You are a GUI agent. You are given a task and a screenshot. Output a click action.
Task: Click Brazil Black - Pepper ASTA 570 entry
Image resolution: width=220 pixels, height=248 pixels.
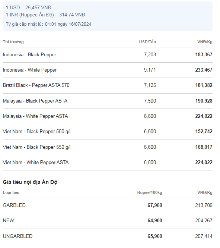tap(36, 85)
